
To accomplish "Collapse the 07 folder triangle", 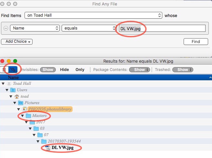I will [x=34, y=135].
